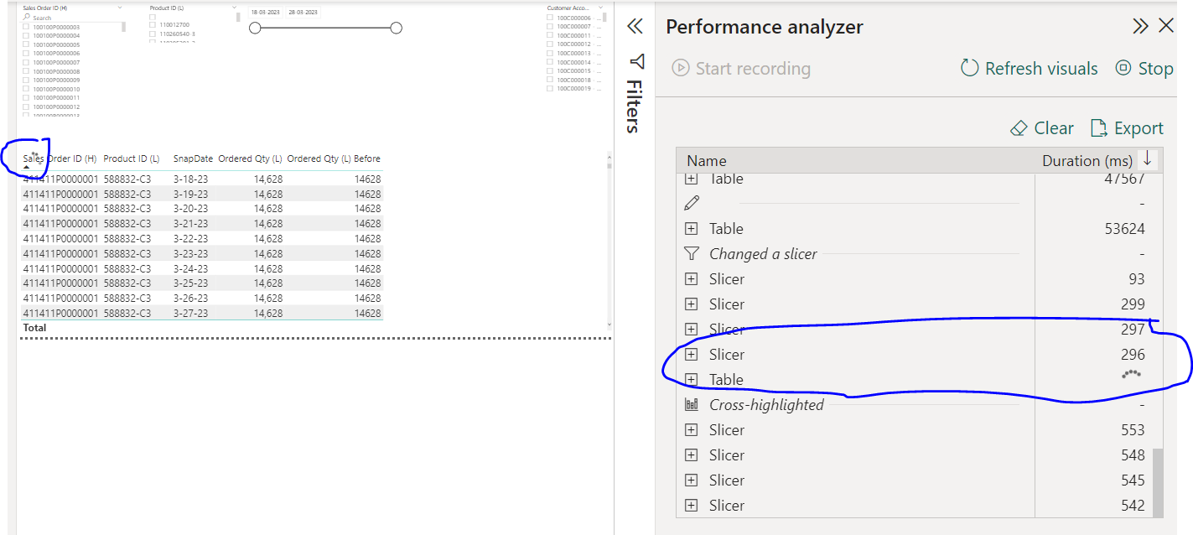The height and width of the screenshot is (535, 1193).
Task: Check customer account 100C000006
Action: [x=550, y=18]
